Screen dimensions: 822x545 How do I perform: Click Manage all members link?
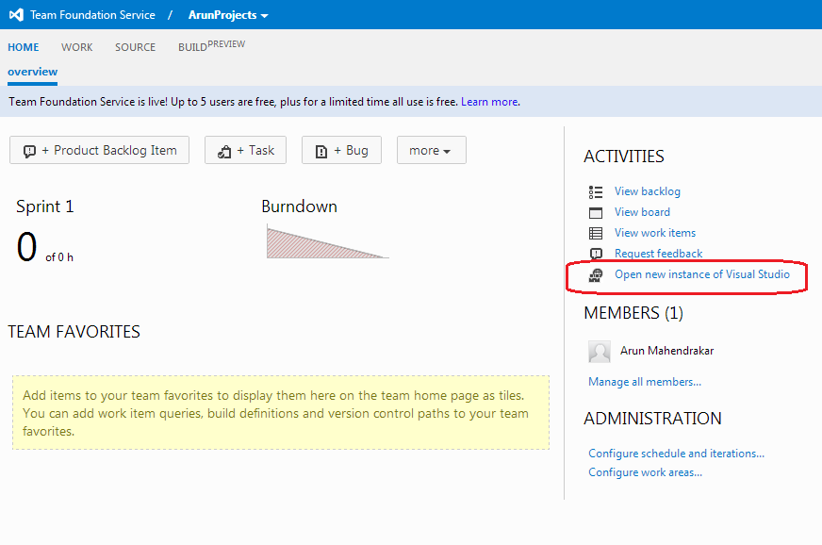[645, 382]
